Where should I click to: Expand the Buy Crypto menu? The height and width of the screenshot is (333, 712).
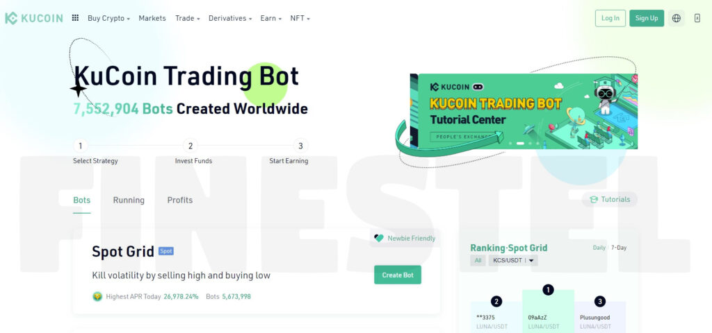pyautogui.click(x=108, y=18)
